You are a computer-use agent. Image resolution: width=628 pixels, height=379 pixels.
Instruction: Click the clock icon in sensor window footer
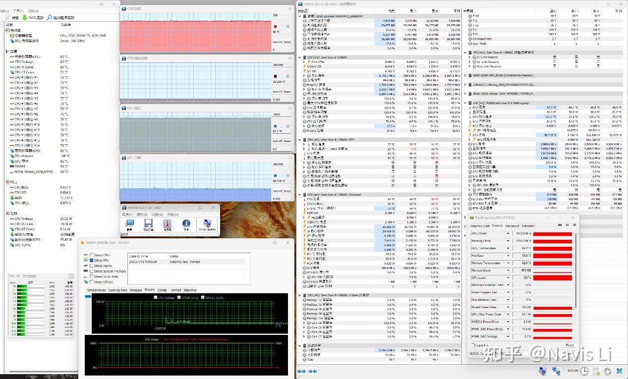(585, 371)
